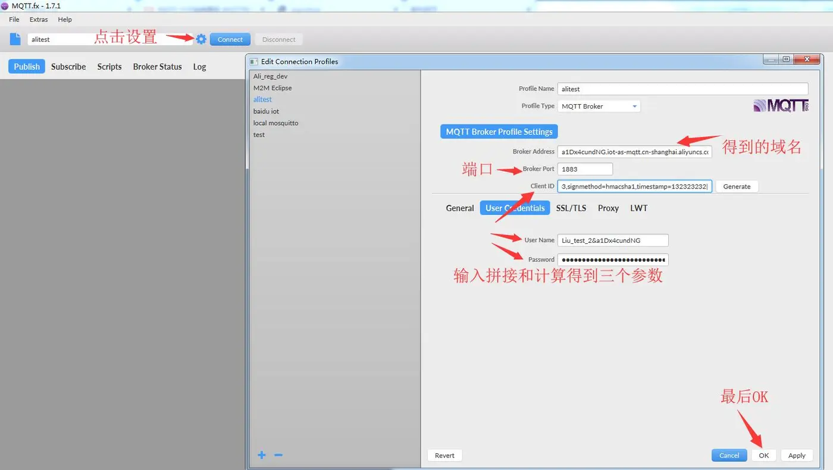
Task: Switch to the Publish tab
Action: point(27,67)
